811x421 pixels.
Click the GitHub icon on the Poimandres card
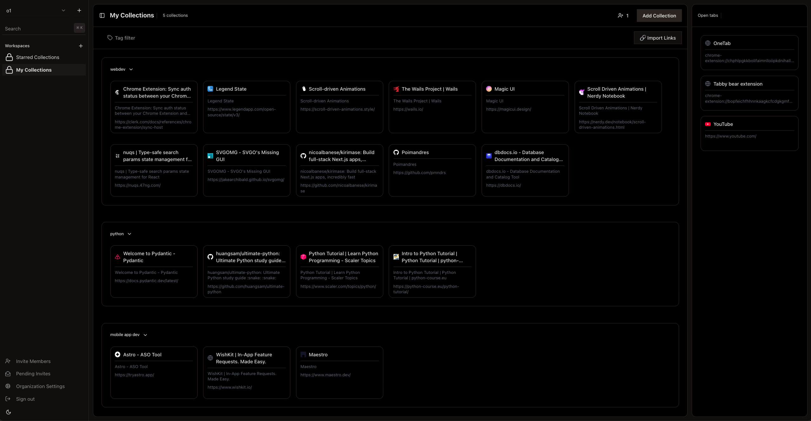[x=396, y=152]
